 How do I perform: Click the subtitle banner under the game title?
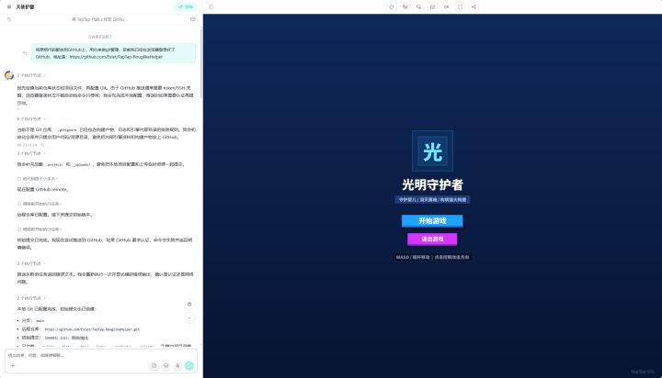[x=432, y=200]
